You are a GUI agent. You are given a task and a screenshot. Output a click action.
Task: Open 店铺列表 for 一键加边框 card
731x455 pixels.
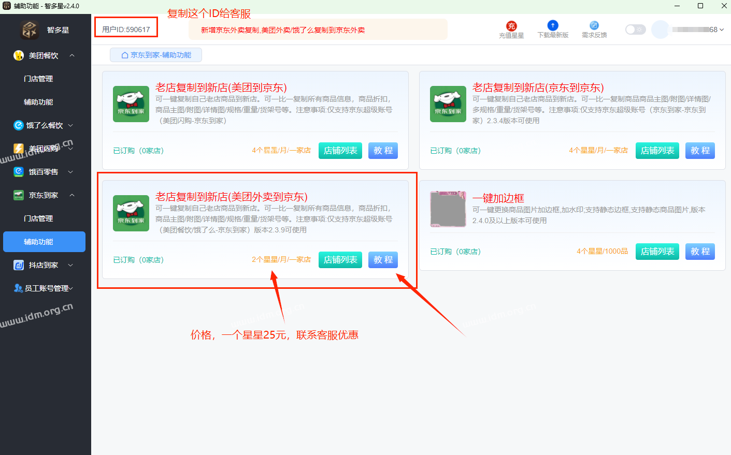click(657, 252)
